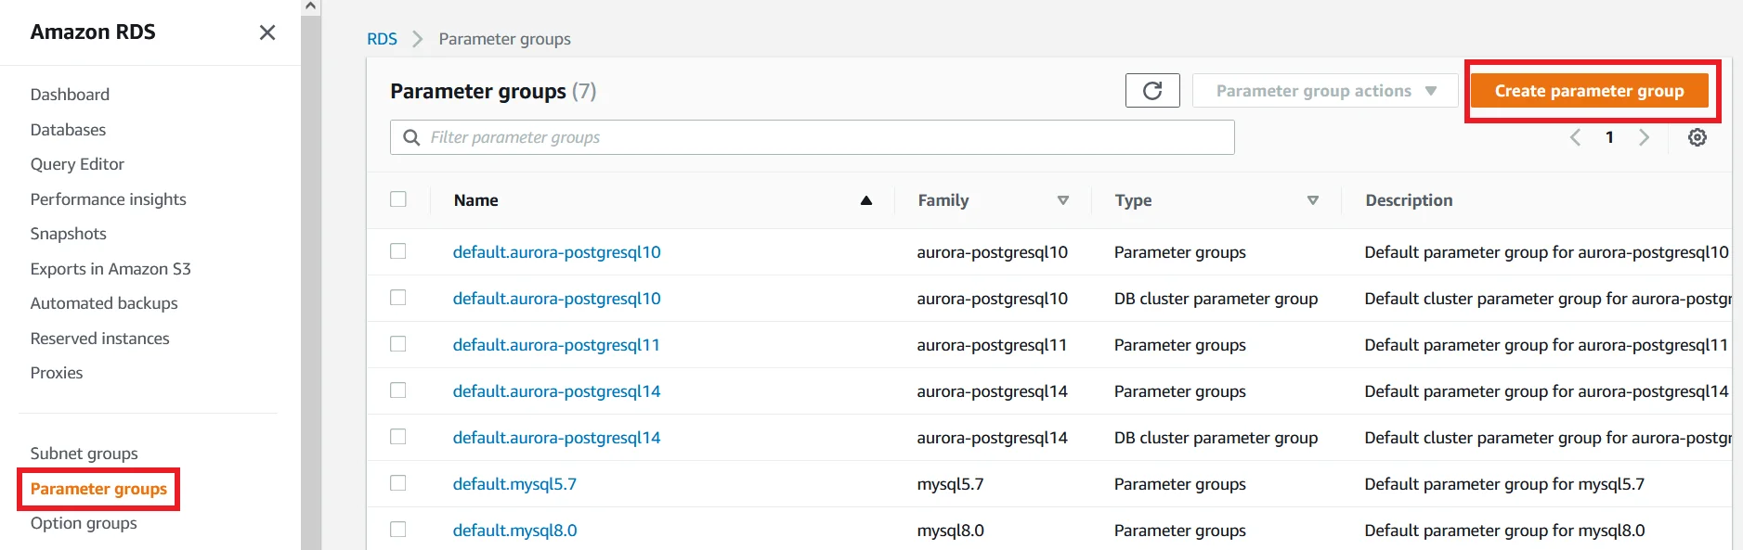Screen dimensions: 1743x550
Task: Click mysql8.0 family cell
Action: [x=950, y=531]
